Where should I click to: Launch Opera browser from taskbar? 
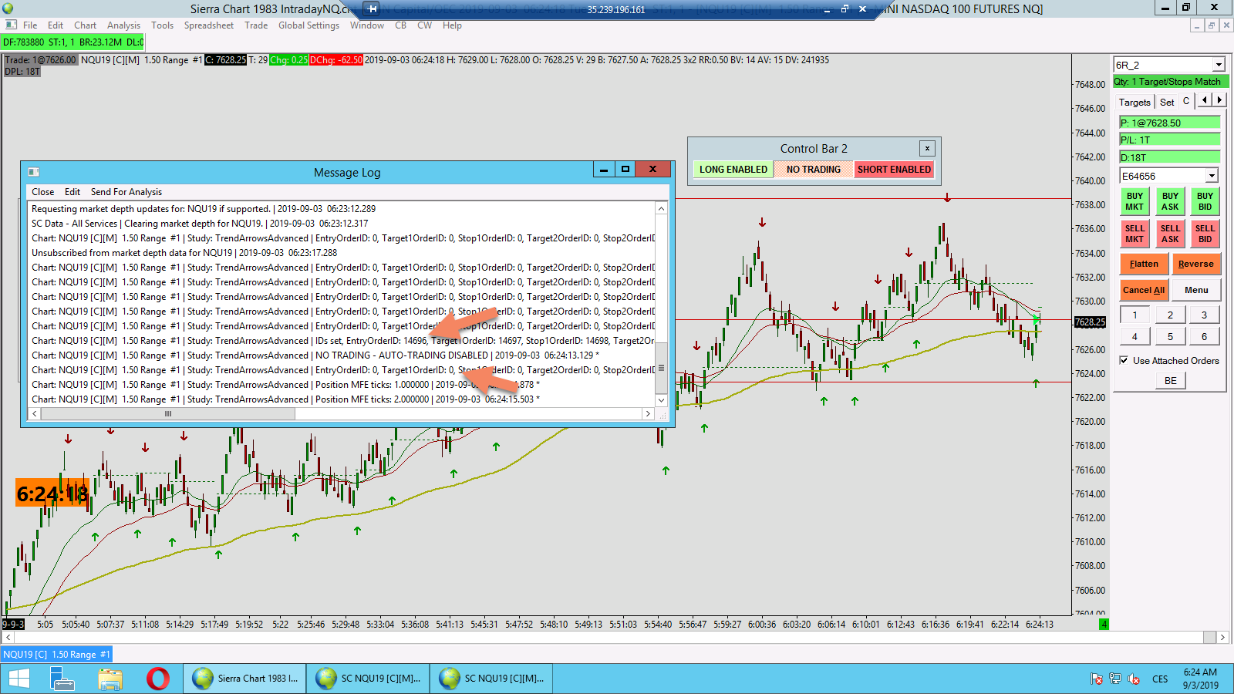[158, 679]
